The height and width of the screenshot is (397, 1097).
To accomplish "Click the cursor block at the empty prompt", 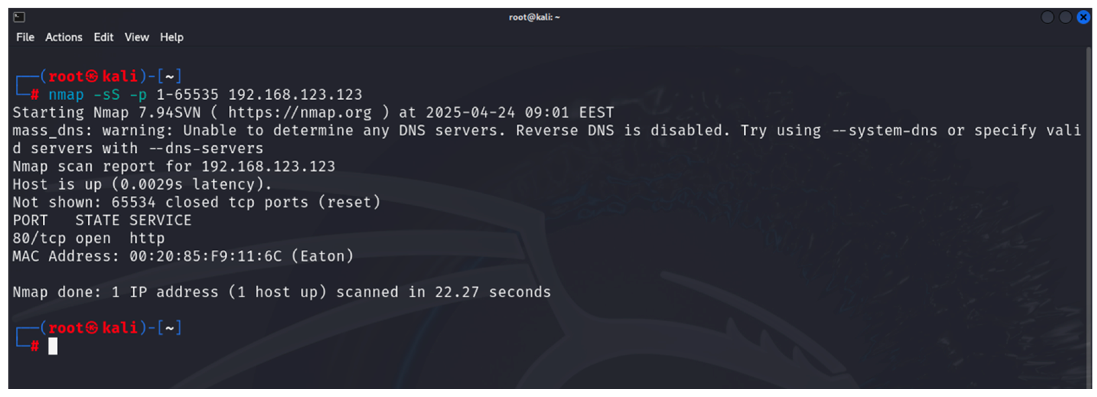I will (x=53, y=346).
